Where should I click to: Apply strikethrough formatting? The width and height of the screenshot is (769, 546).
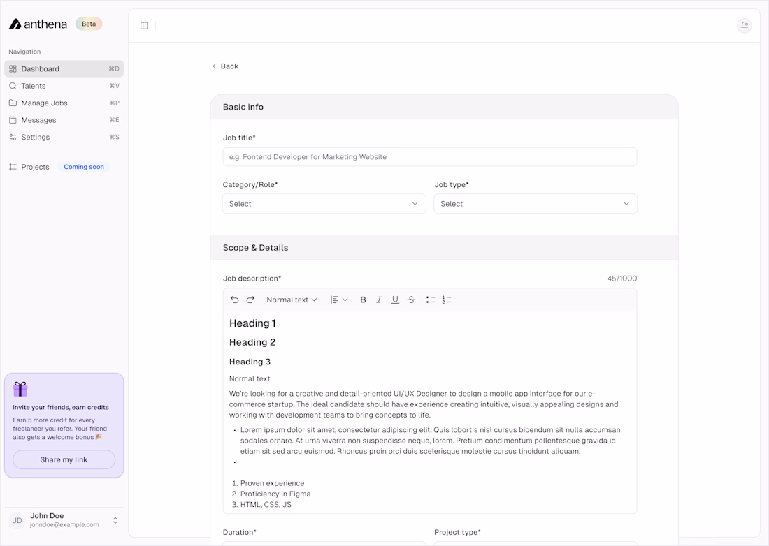[412, 300]
